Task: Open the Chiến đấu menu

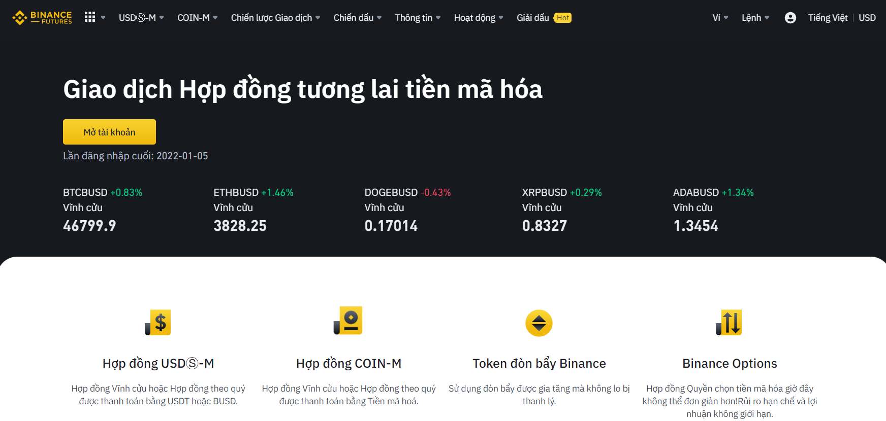Action: [x=357, y=18]
